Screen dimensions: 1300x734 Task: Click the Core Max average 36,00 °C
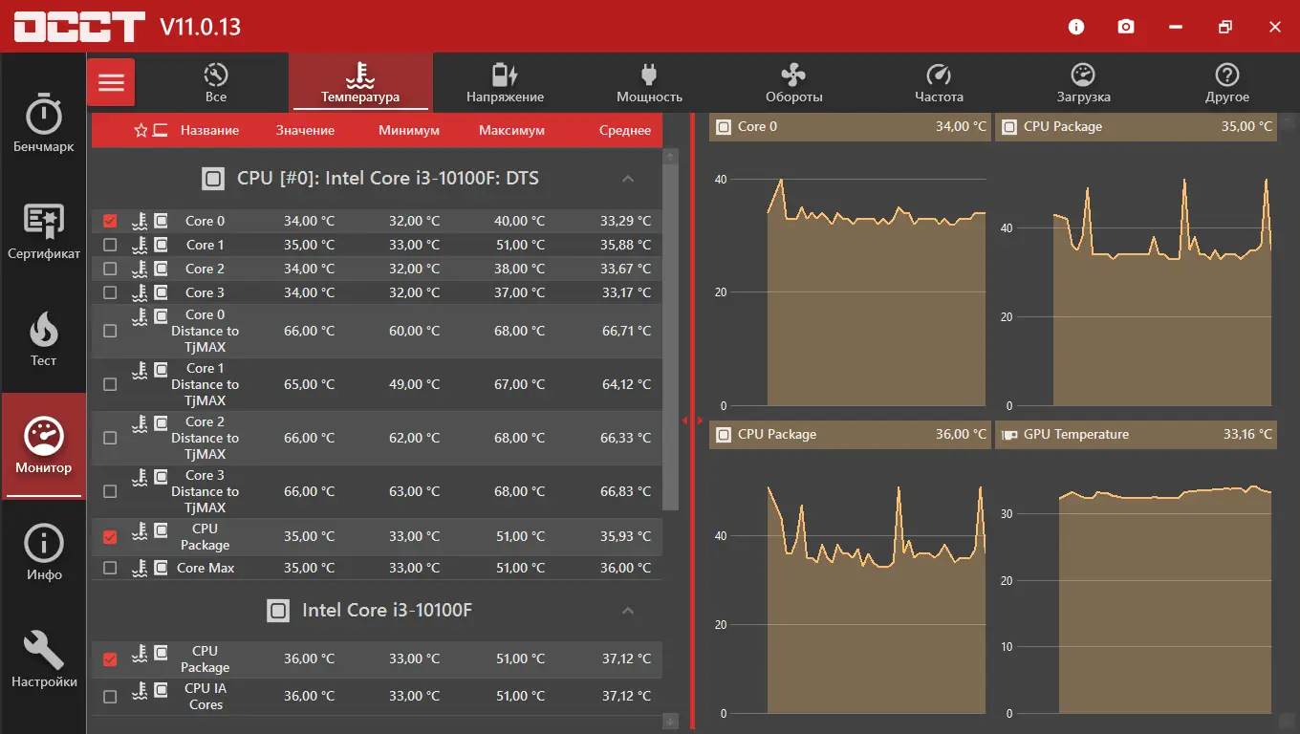point(625,568)
